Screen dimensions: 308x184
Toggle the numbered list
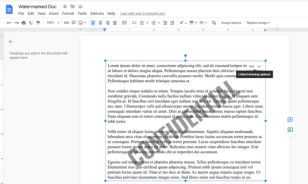(154, 23)
